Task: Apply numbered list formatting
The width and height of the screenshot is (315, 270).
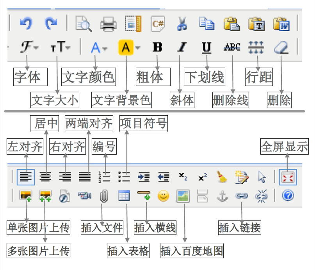Action: [104, 177]
